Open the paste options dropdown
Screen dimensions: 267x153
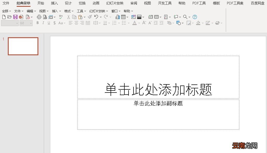coord(84,17)
